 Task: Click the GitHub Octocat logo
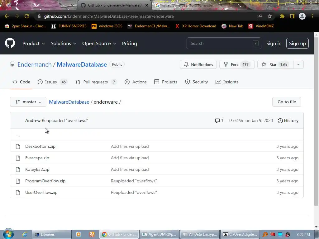10,43
